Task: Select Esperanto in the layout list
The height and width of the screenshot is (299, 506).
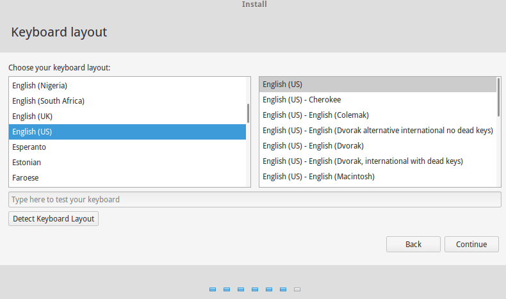Action: (x=29, y=147)
